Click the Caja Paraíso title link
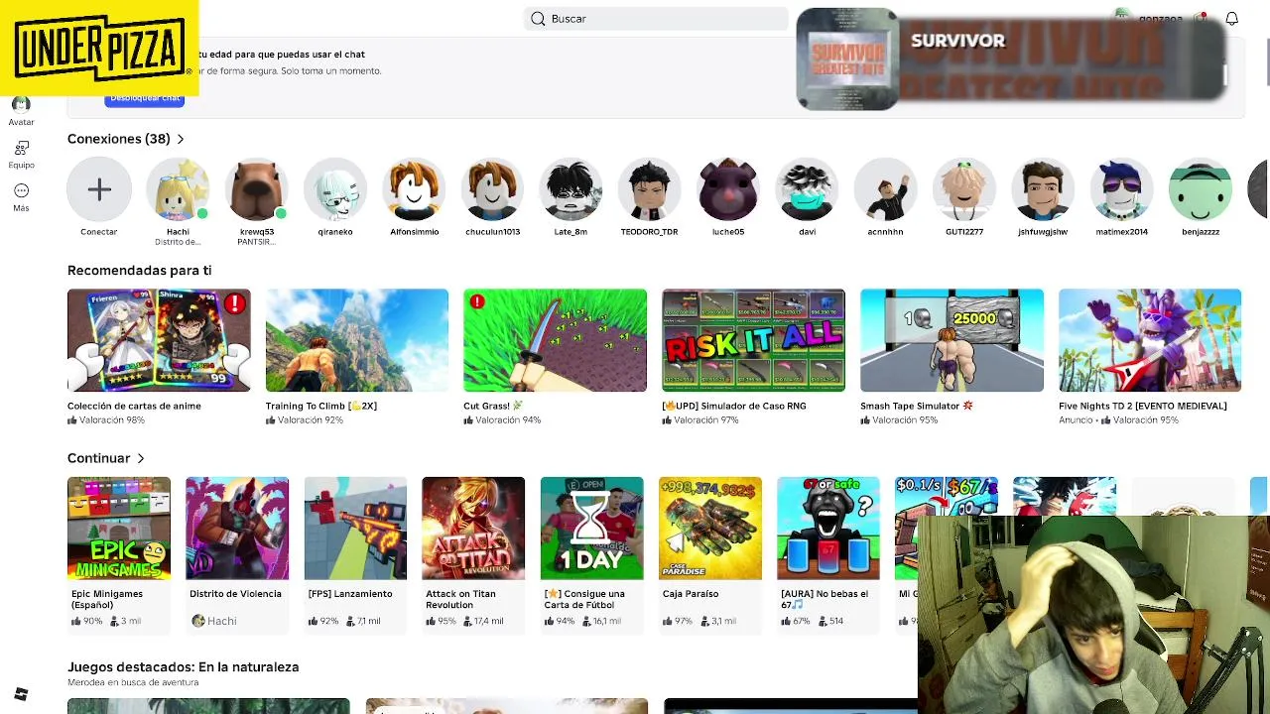 pos(691,594)
